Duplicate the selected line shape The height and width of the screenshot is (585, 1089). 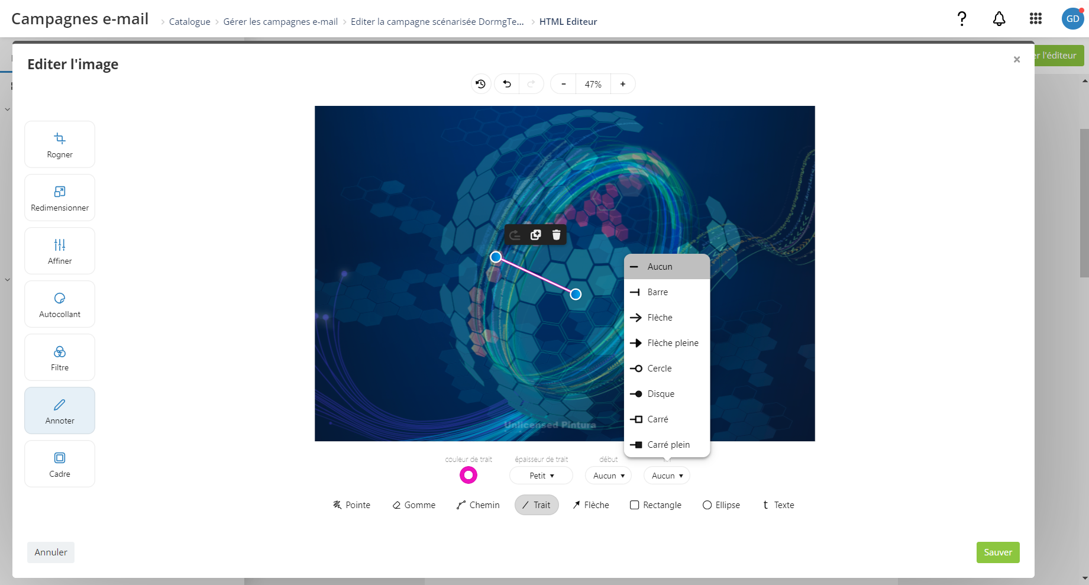point(536,235)
